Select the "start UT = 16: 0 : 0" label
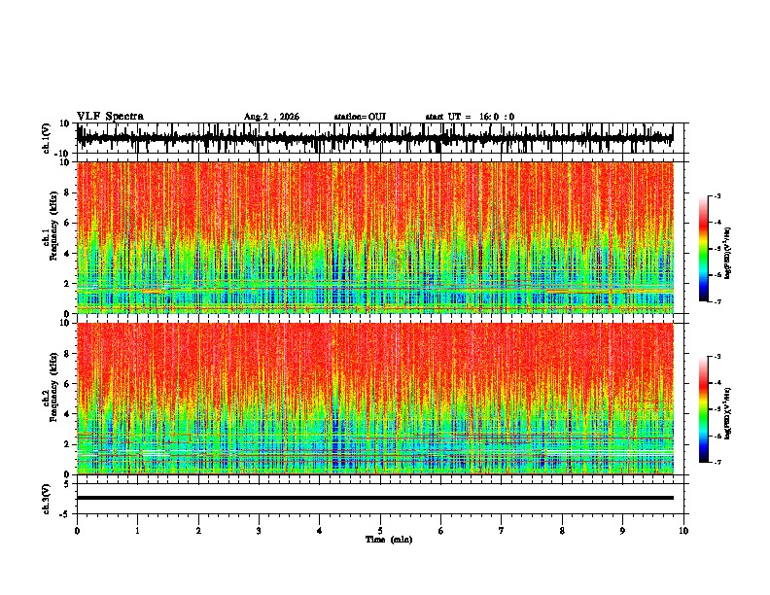 pos(470,117)
